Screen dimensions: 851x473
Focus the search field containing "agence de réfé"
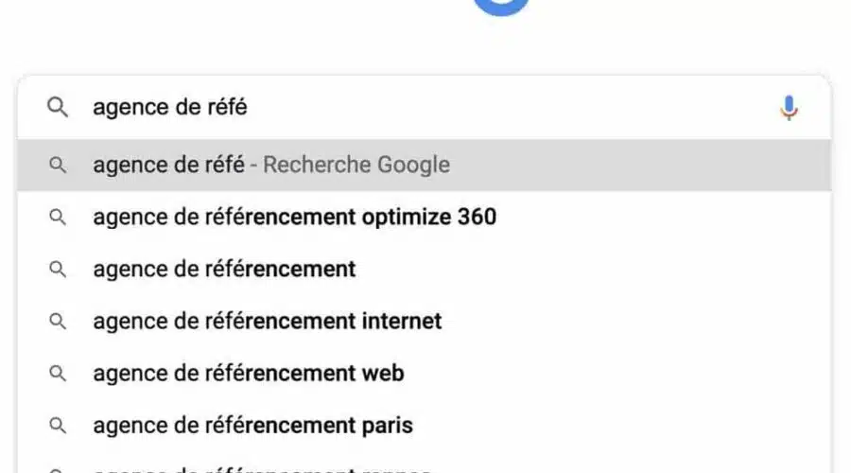[x=425, y=108]
